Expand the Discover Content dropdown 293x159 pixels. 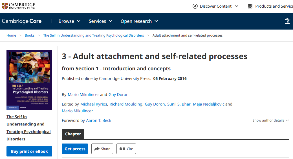[215, 6]
